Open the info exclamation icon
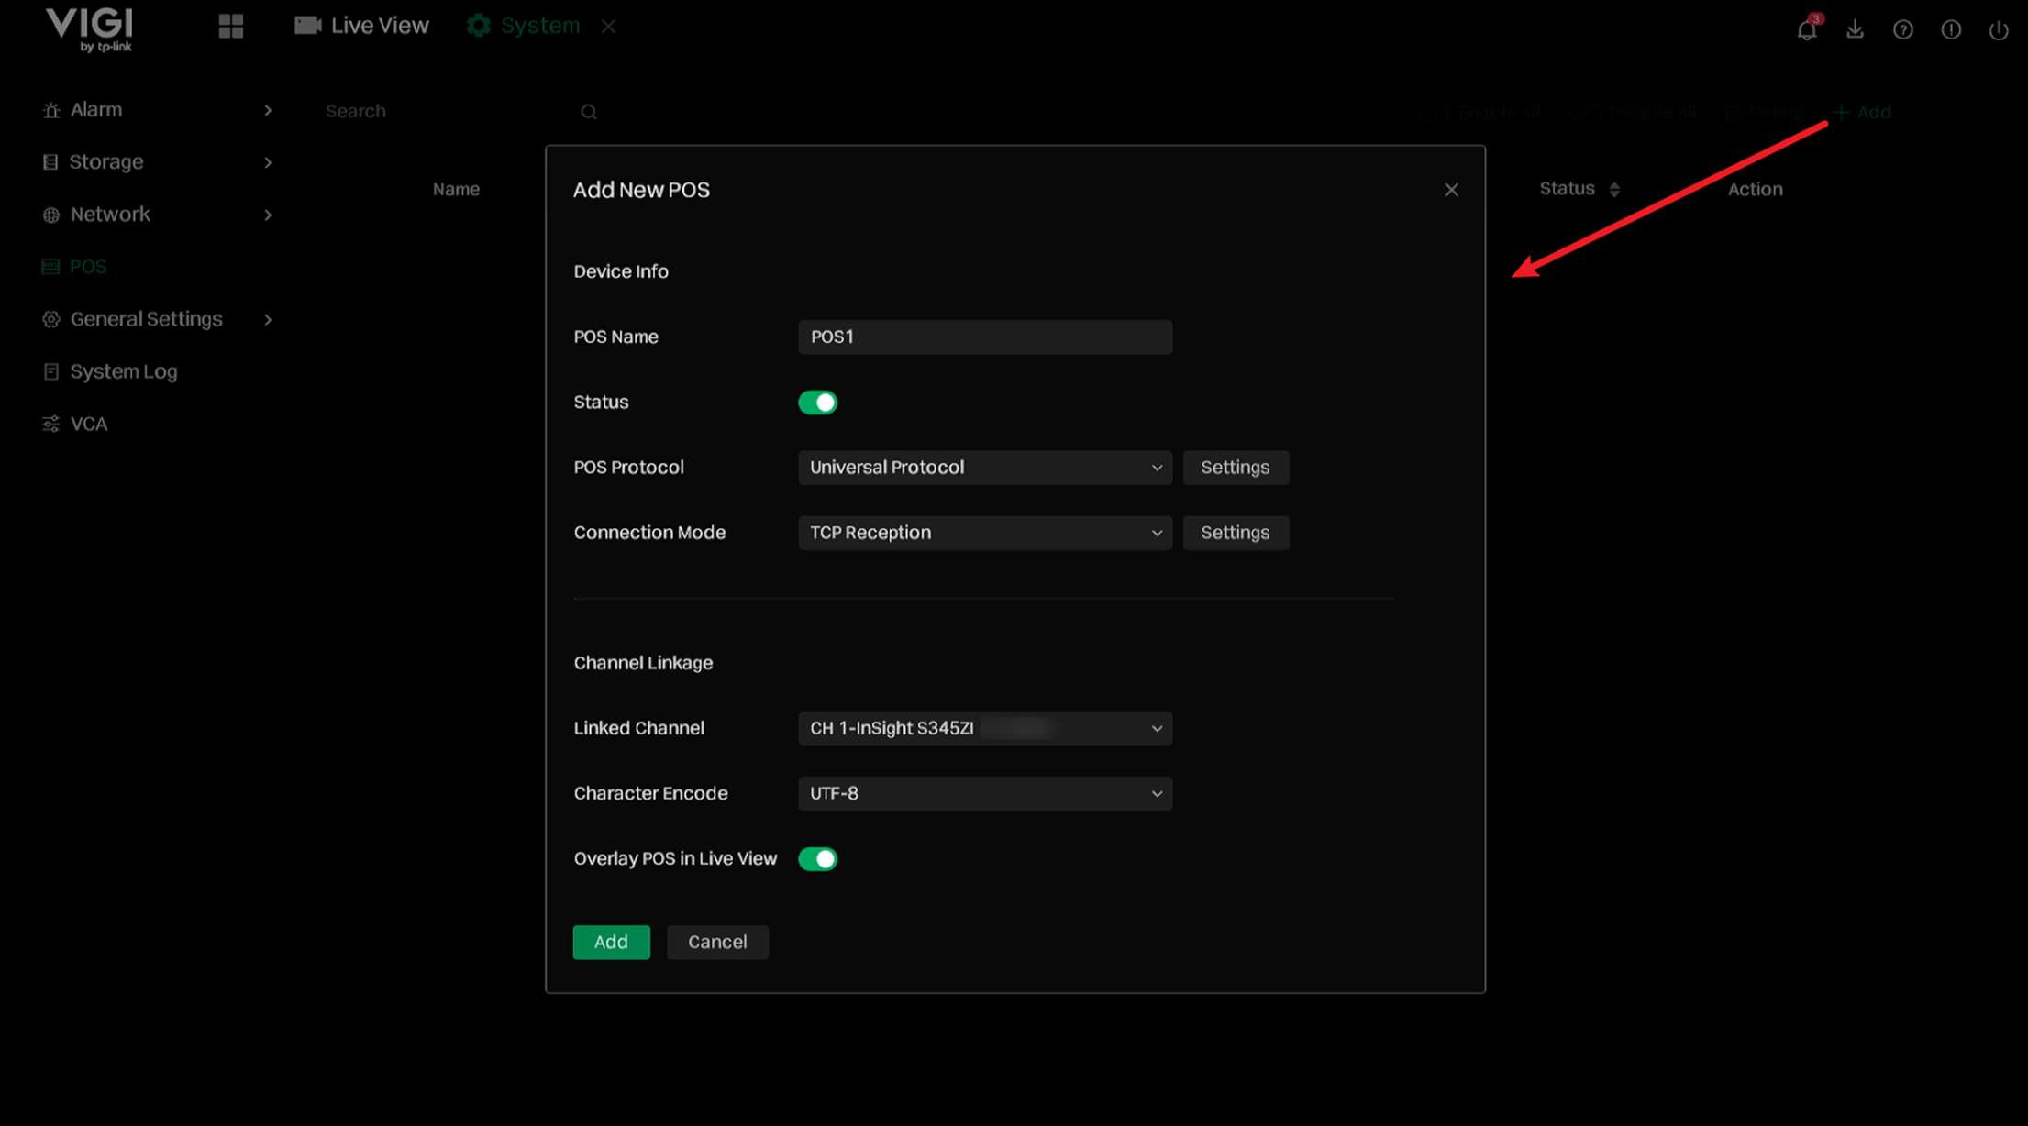This screenshot has width=2028, height=1126. 1951,29
